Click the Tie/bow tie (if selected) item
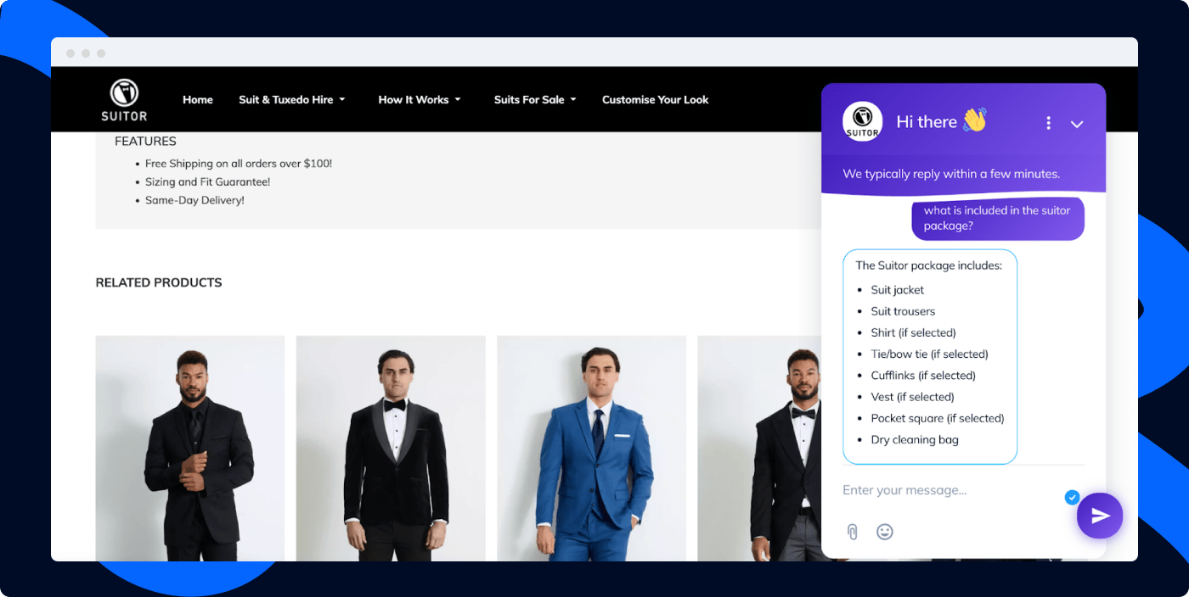This screenshot has width=1189, height=597. coord(929,354)
